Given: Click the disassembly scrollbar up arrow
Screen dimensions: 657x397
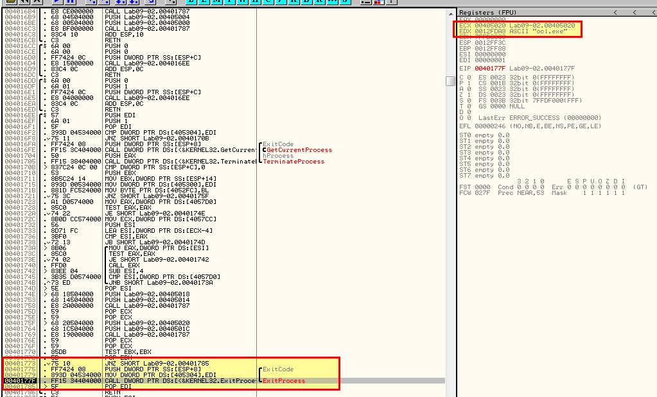Looking at the screenshot, I should click(450, 14).
